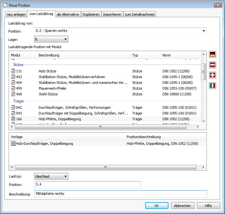The height and width of the screenshot is (214, 225).
Task: Click the module list horizontal scrollbar thumb
Action: [101, 127]
